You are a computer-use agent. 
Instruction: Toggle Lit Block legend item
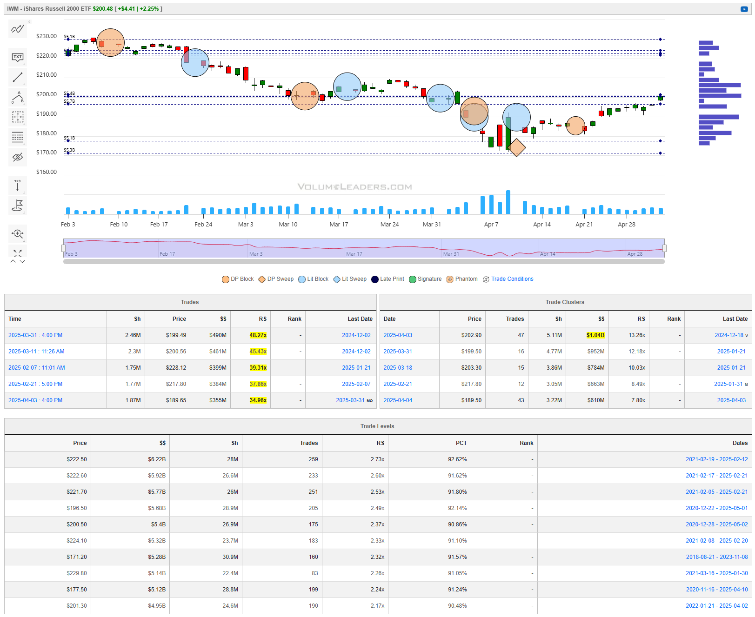tap(313, 279)
